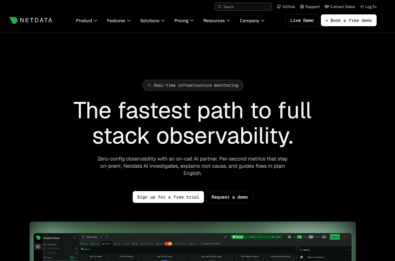Open the All nodes room dropdown
The width and height of the screenshot is (395, 261).
[x=92, y=237]
